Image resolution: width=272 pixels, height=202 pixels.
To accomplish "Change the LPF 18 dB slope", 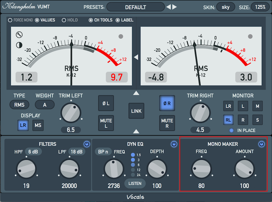I will (x=76, y=152).
